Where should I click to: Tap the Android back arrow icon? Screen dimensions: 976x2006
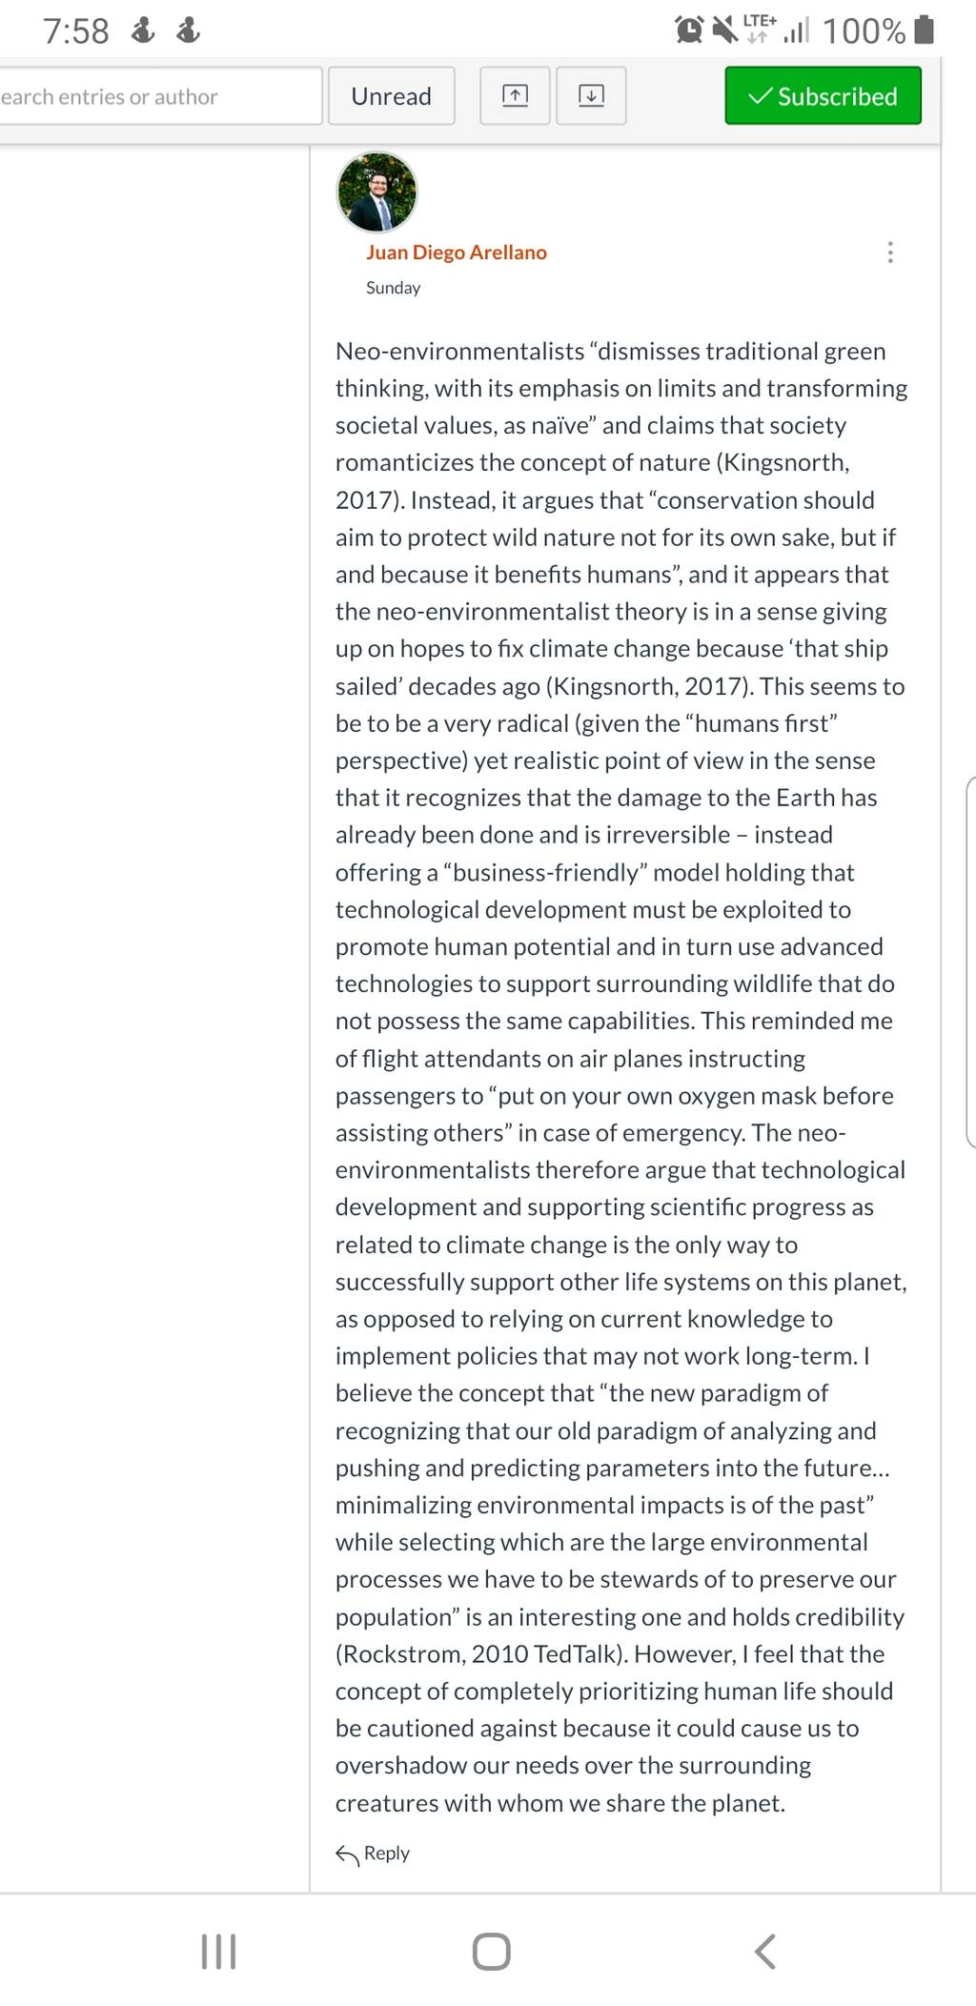(x=764, y=1952)
